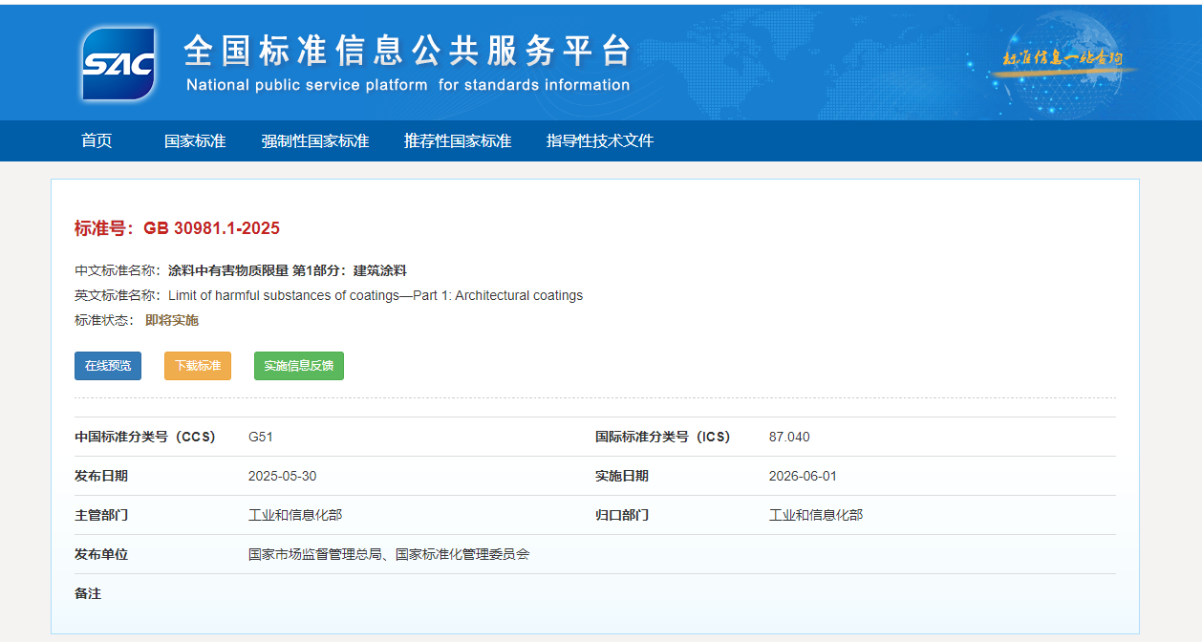Click 工业和信息化部 beside 主管部门
The image size is (1202, 642).
295,515
